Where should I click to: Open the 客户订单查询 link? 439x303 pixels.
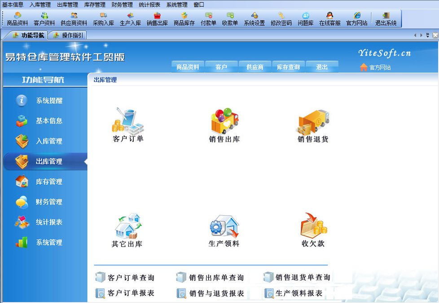pyautogui.click(x=131, y=277)
